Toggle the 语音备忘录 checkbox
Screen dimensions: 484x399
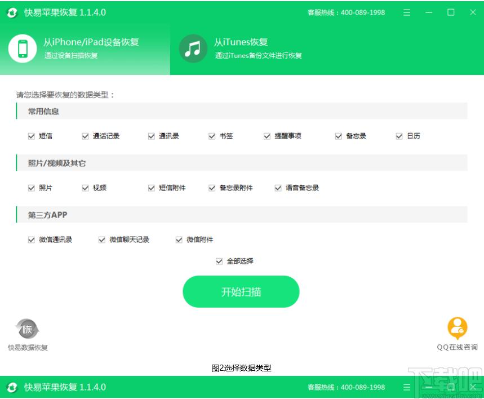[x=278, y=188]
